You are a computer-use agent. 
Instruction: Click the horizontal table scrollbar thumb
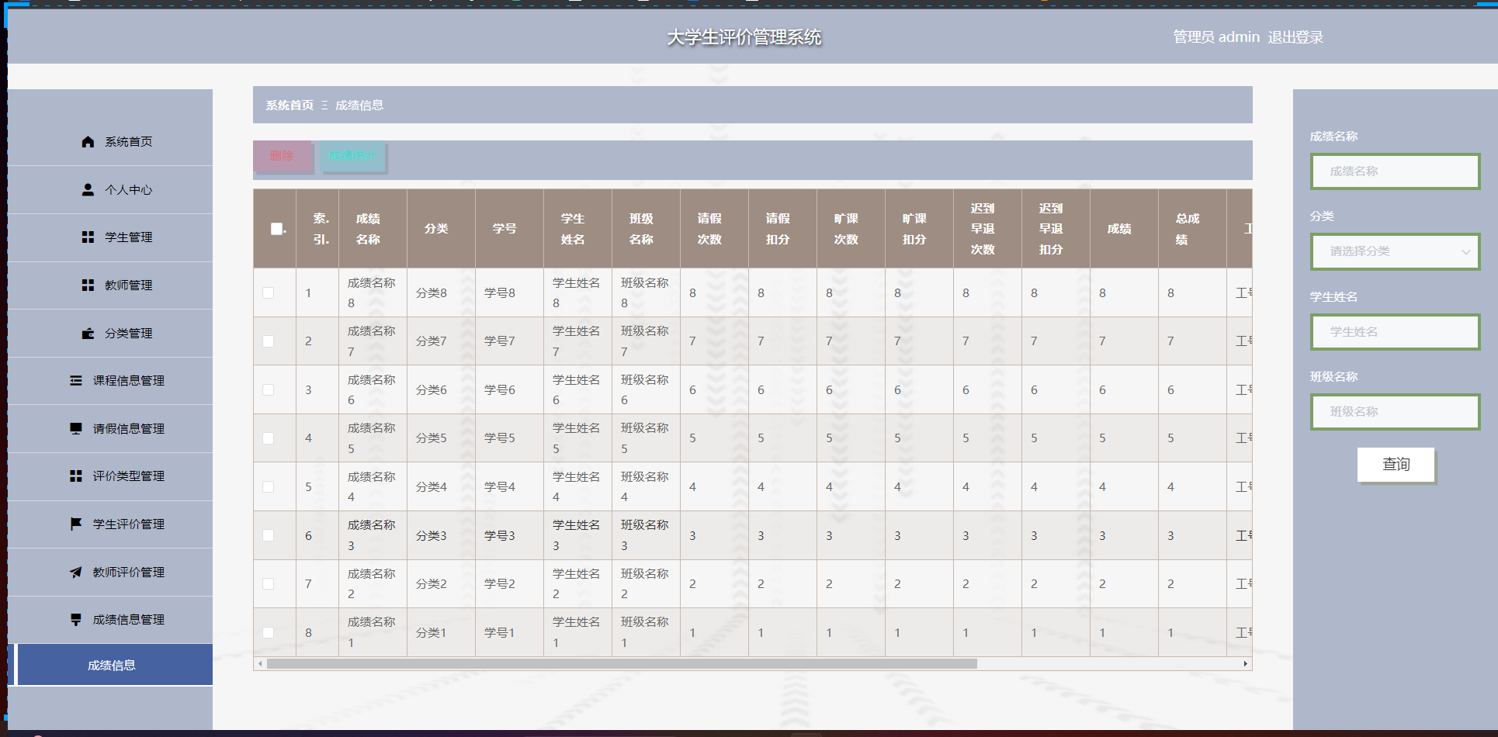(x=622, y=663)
